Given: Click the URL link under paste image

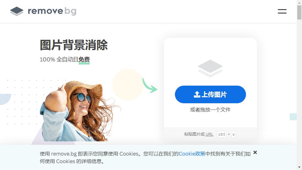Looking at the screenshot, I should coord(210,134).
